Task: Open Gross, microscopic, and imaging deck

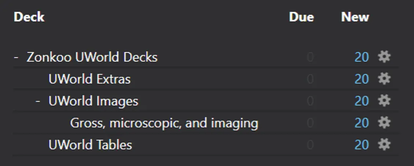Action: (x=164, y=123)
